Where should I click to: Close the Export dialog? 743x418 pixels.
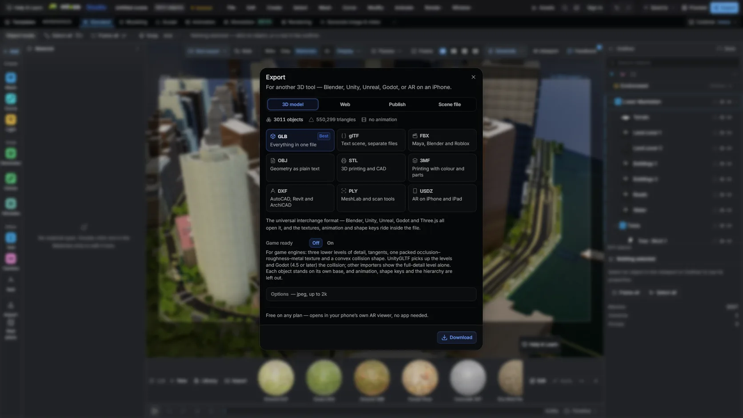473,77
